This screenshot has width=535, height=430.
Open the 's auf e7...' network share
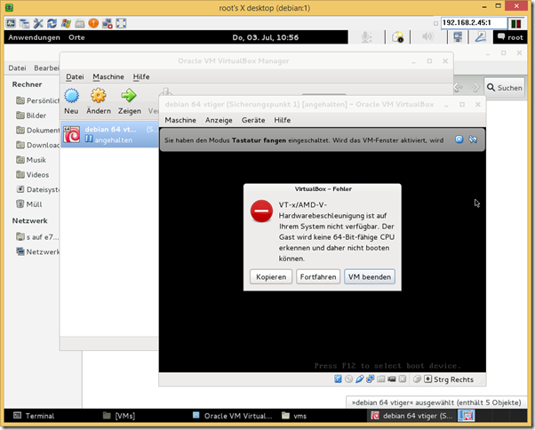tap(37, 236)
